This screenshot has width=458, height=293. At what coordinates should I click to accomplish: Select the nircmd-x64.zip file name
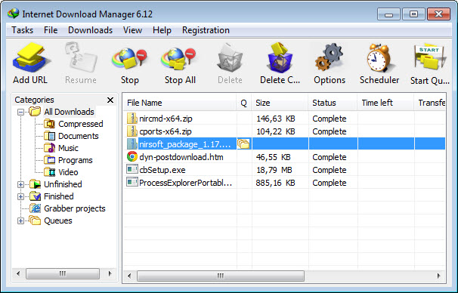[166, 119]
